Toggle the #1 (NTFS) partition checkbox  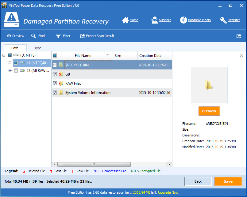coord(16,63)
